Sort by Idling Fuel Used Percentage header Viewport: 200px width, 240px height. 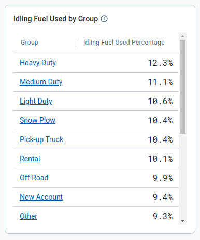[124, 43]
